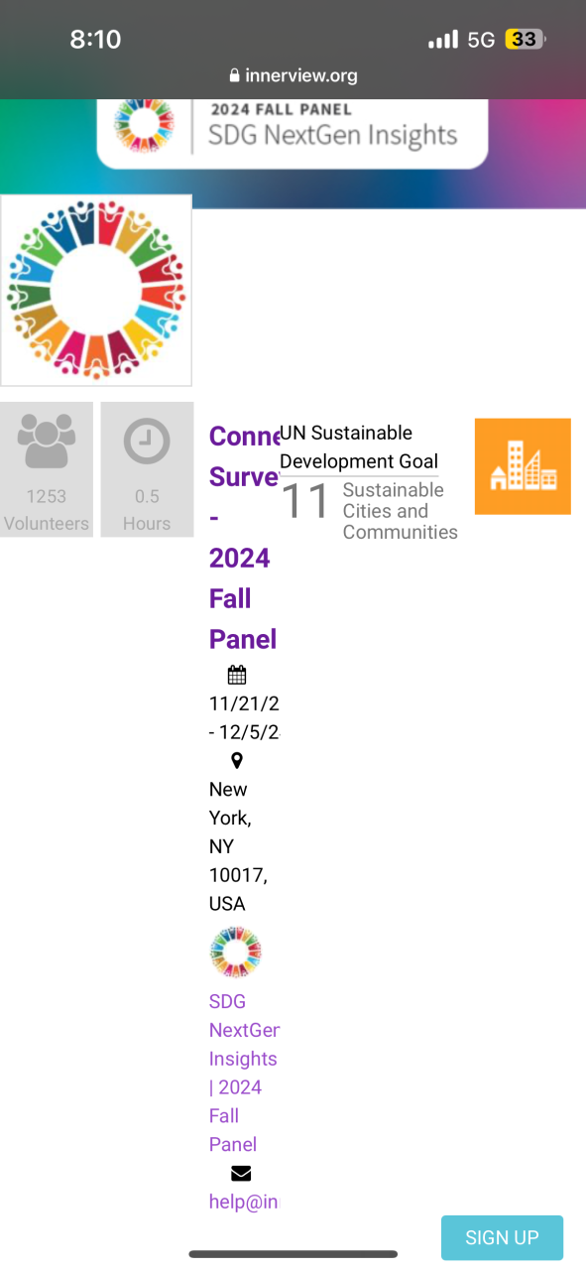Tap the New York, NY 10017 address
586x1270 pixels.
point(239,846)
